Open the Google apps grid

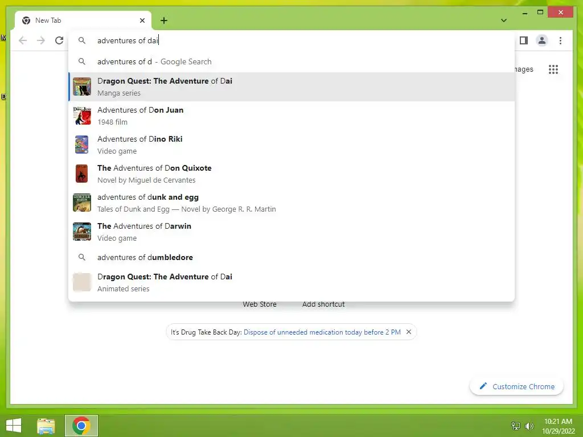click(553, 69)
